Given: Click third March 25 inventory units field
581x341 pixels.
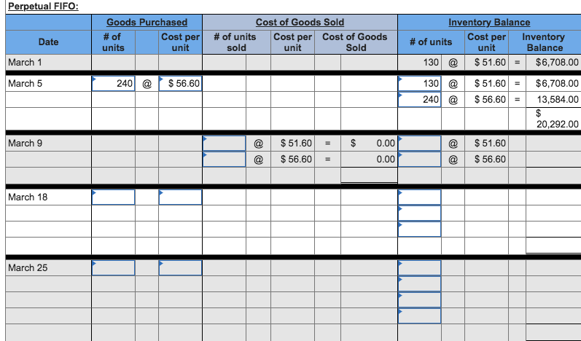Looking at the screenshot, I should point(419,300).
